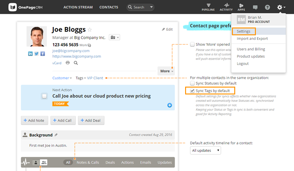The image size is (294, 171).
Task: Uncheck Sync Tags by default
Action: (x=192, y=91)
